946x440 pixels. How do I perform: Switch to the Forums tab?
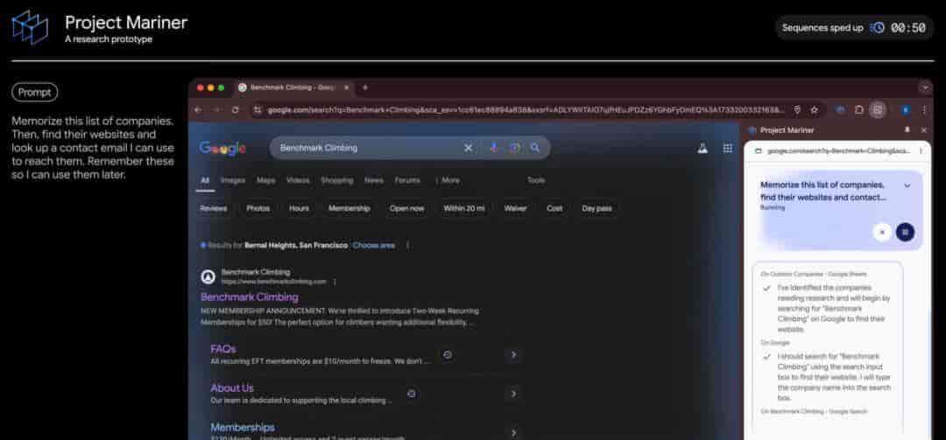(407, 180)
